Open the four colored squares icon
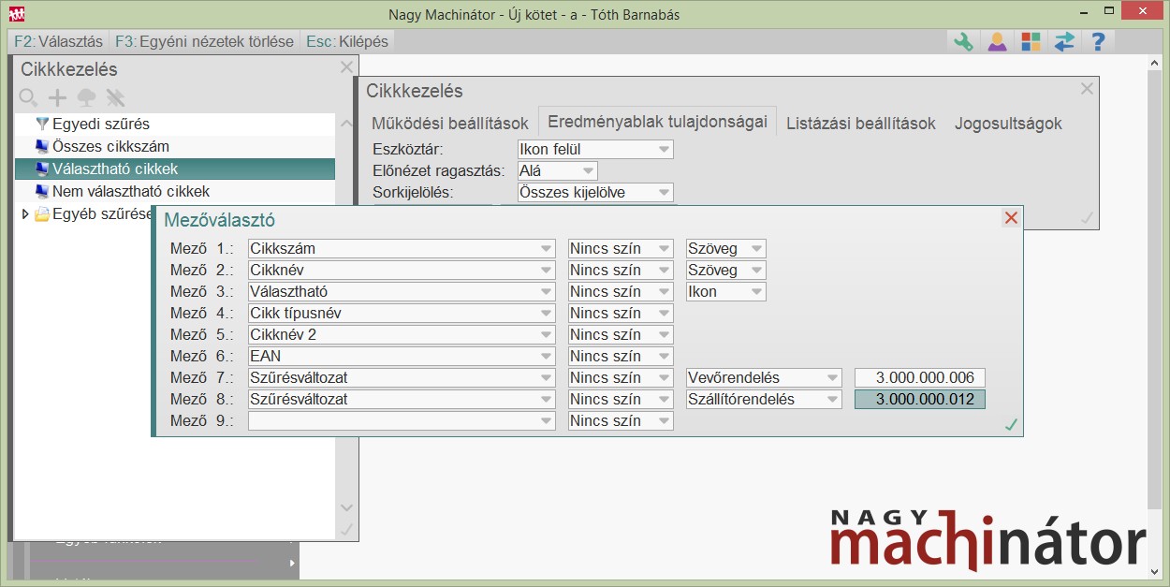1170x587 pixels. tap(1031, 41)
